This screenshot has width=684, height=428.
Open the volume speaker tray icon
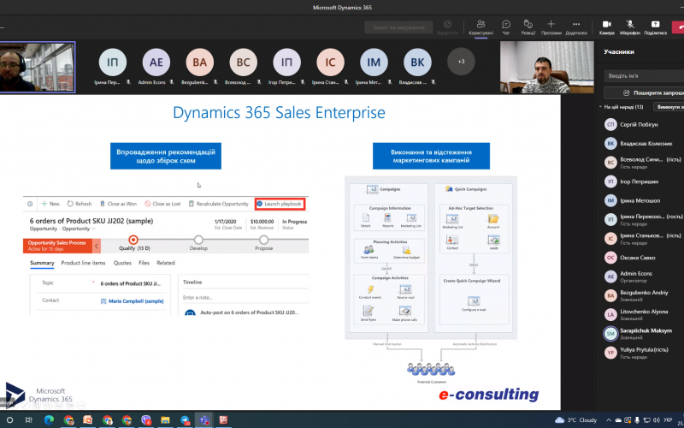click(x=657, y=420)
